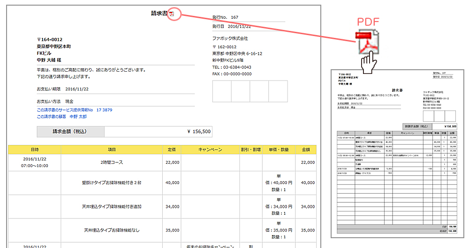This screenshot has height=248, width=469.
Task: Click the キャンペーン column header
Action: coord(210,150)
